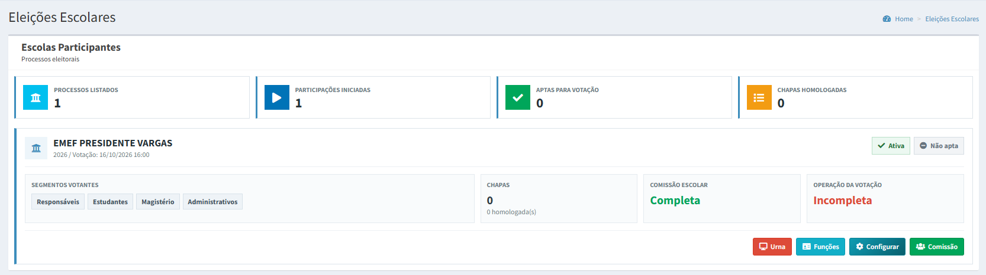
Task: Click the green checkmark icon for Aptas para Votação
Action: 518,97
